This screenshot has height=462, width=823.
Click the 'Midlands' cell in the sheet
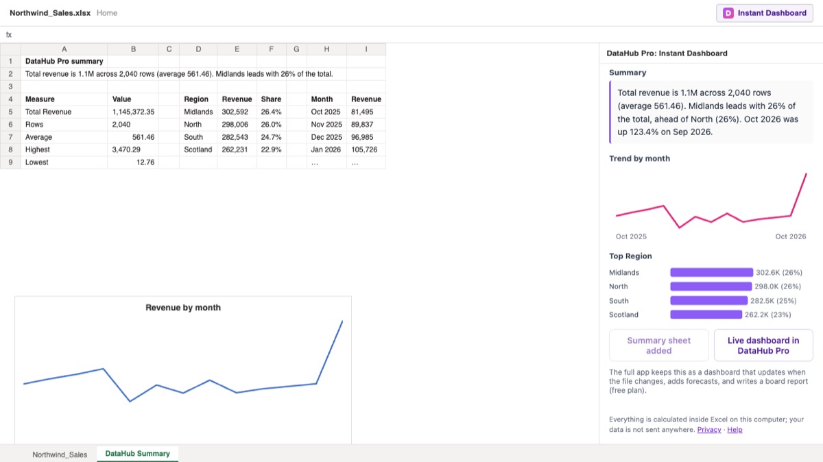(x=198, y=111)
